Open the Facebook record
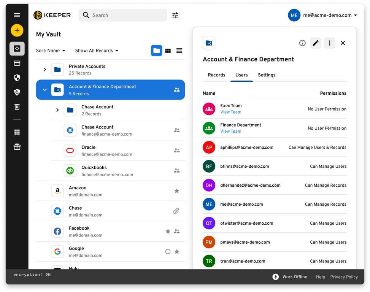370x292 pixels. (110, 232)
